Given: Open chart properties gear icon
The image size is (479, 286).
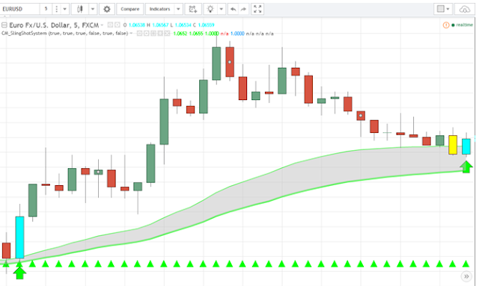Looking at the screenshot, I should point(107,9).
